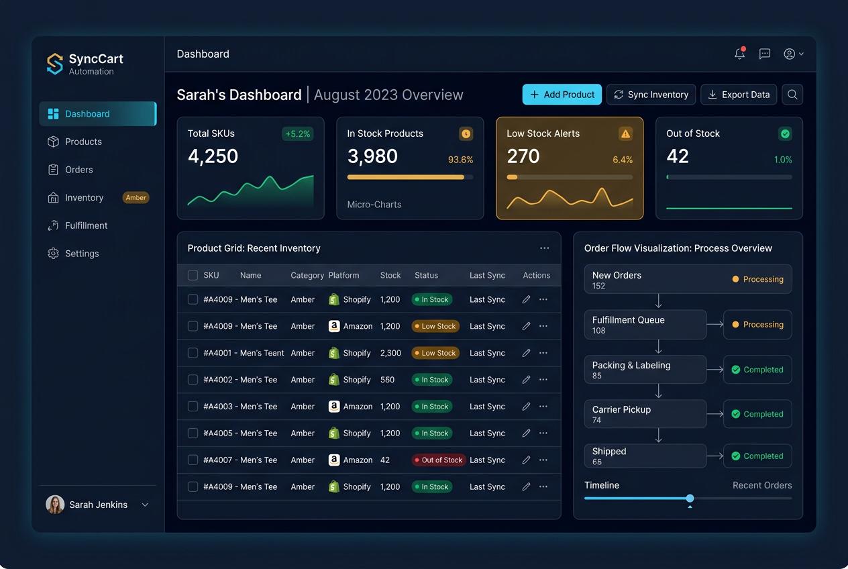Click the Total SKUs trend chart
Image resolution: width=848 pixels, height=569 pixels.
(250, 191)
